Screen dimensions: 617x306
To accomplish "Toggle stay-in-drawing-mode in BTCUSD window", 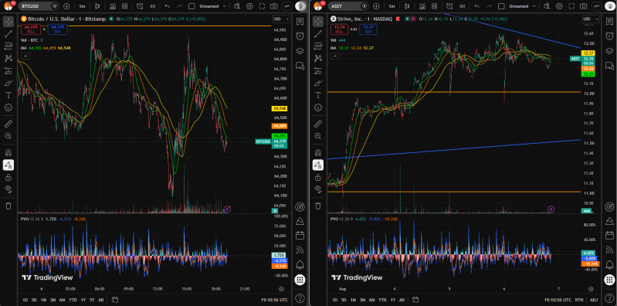I will click(8, 165).
